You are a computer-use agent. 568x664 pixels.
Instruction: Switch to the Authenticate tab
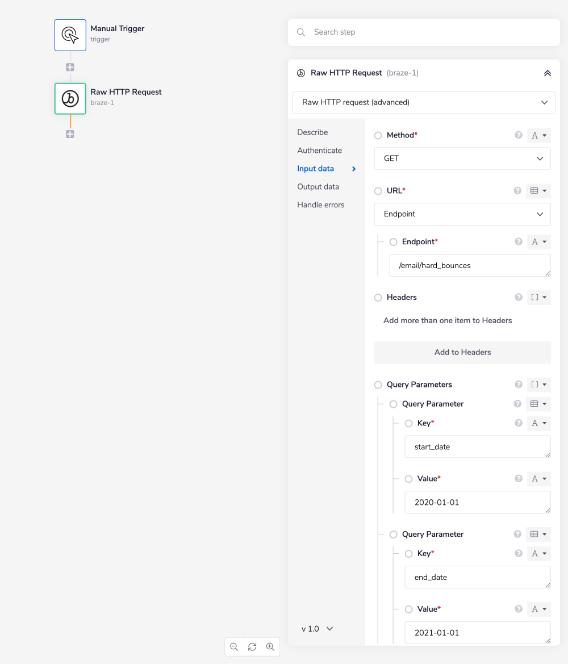[319, 151]
